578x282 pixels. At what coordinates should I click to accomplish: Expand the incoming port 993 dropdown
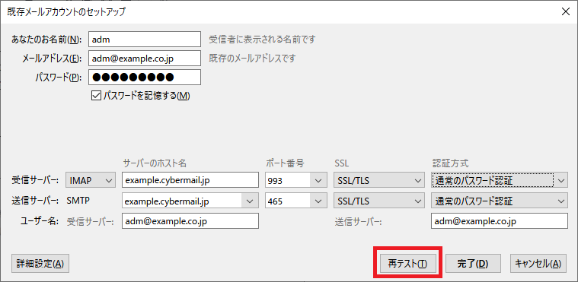tap(295, 180)
